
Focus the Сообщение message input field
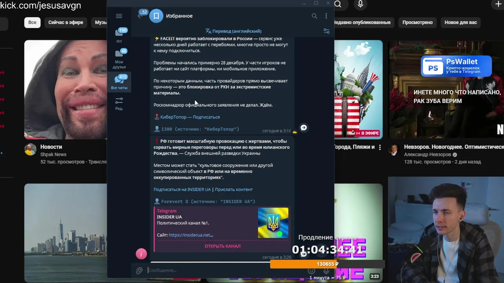[226, 270]
